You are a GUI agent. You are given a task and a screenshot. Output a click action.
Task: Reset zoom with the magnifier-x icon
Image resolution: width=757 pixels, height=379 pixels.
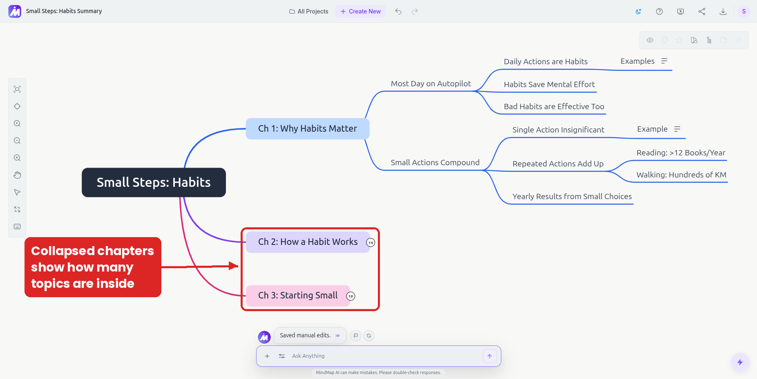click(x=17, y=158)
